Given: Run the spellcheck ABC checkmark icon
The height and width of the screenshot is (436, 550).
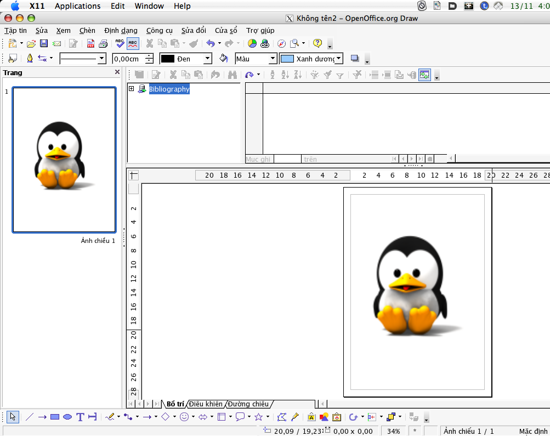Looking at the screenshot, I should click(x=120, y=43).
